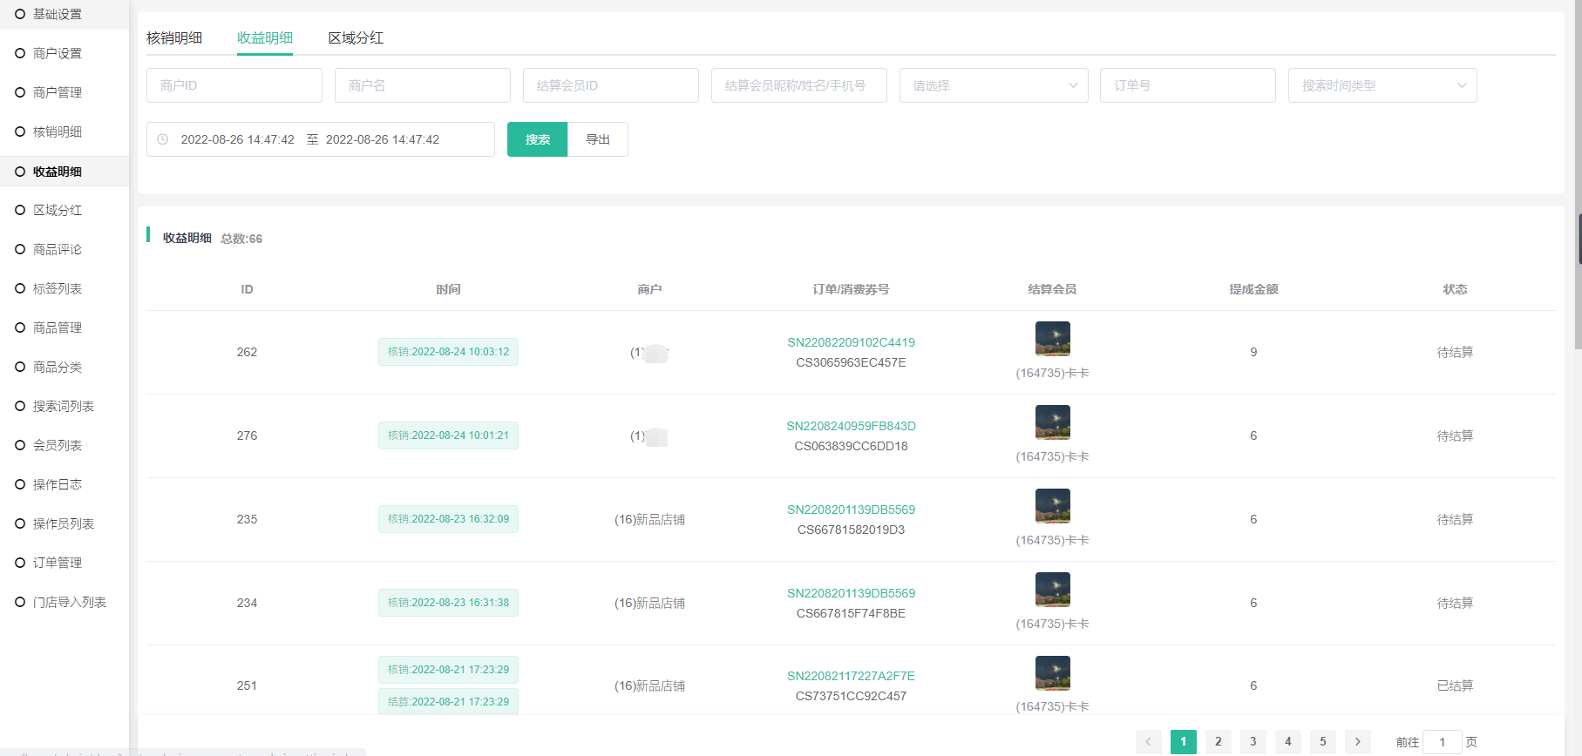
Task: Go to next page using right arrow
Action: tap(1357, 742)
